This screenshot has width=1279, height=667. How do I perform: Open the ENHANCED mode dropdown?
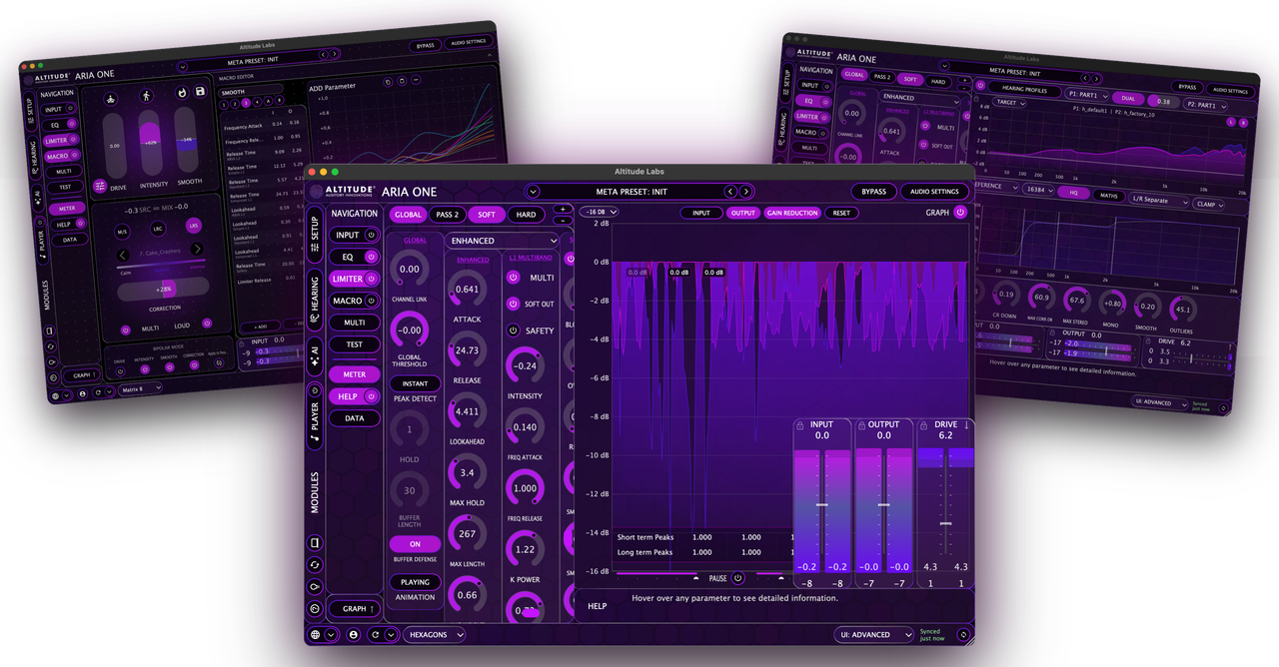click(x=503, y=241)
